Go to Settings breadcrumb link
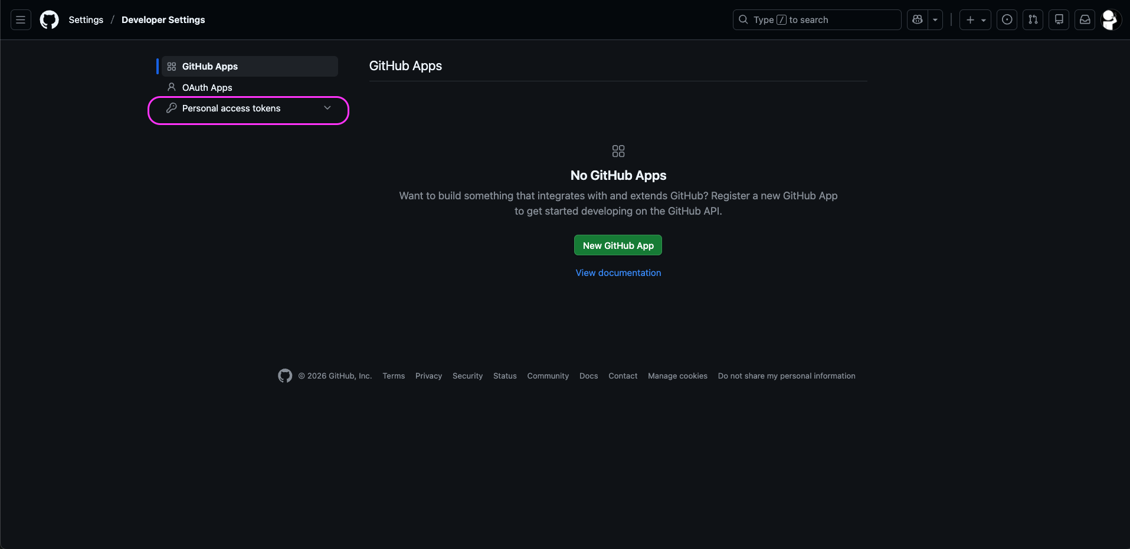The width and height of the screenshot is (1130, 549). tap(86, 20)
